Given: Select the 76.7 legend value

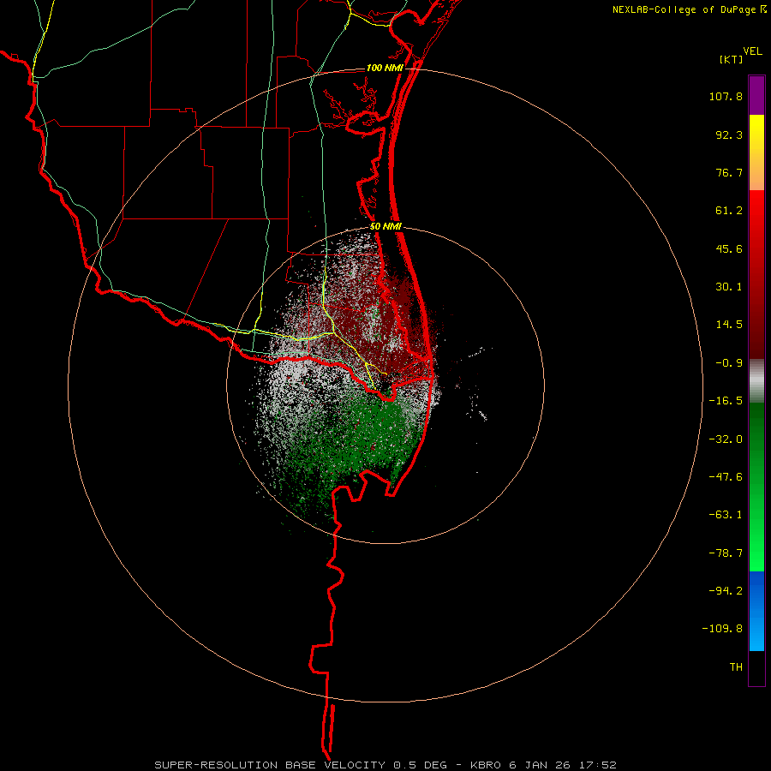Looking at the screenshot, I should tap(729, 172).
